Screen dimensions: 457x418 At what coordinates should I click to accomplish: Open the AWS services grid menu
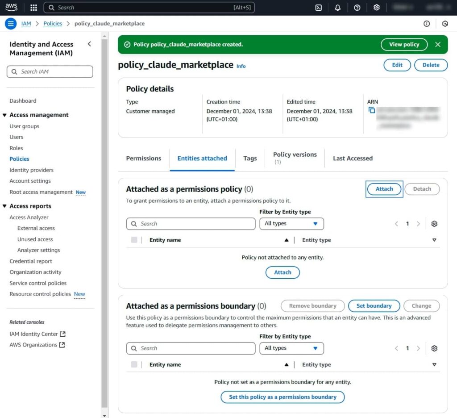tap(33, 8)
